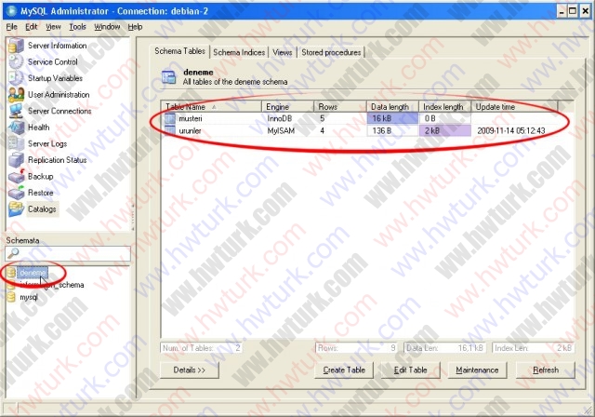Click the 2 kB index length bar

tap(445, 130)
